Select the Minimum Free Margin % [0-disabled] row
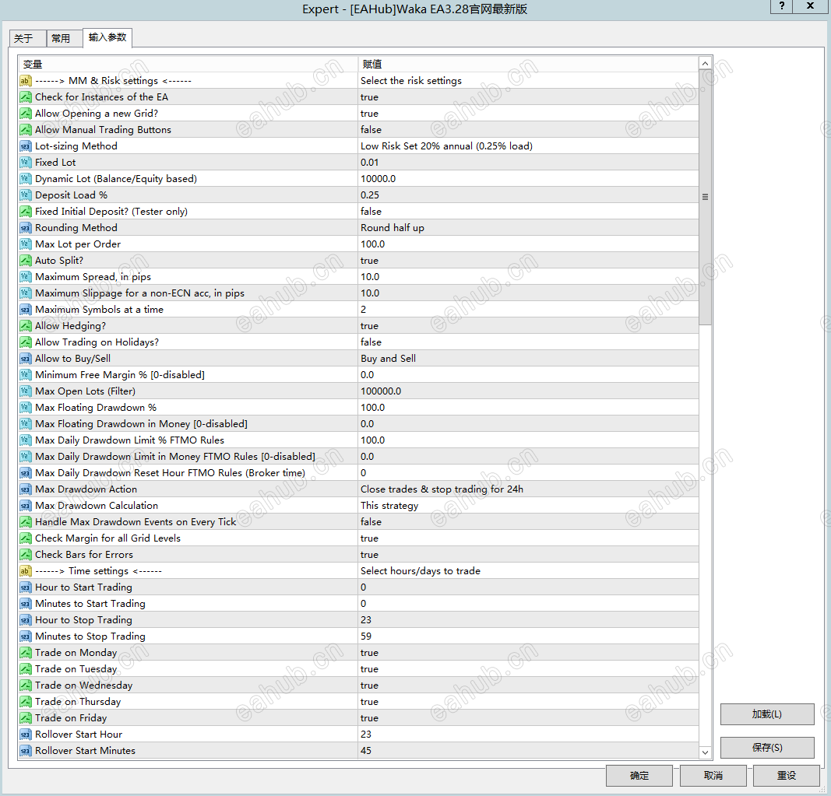This screenshot has height=796, width=831. (x=358, y=375)
